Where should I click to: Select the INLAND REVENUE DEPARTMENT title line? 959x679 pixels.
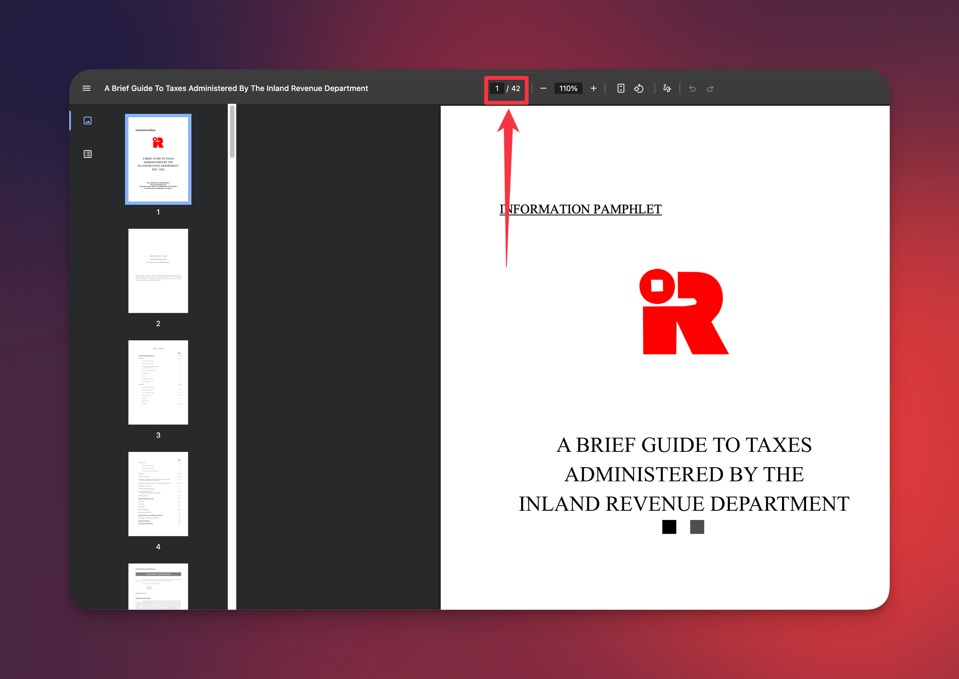click(x=684, y=504)
